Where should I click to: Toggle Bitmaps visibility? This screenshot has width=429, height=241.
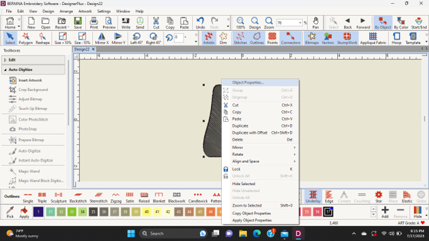pos(311,38)
